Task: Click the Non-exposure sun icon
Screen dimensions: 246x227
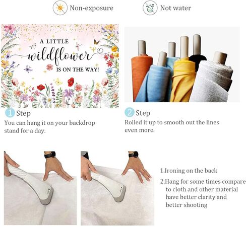Action: click(60, 8)
